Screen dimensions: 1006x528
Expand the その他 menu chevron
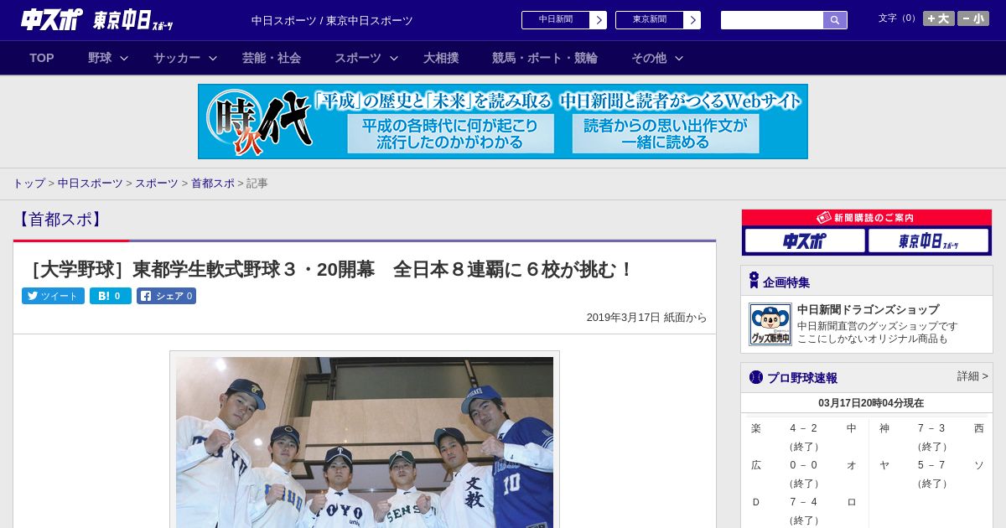coord(679,58)
